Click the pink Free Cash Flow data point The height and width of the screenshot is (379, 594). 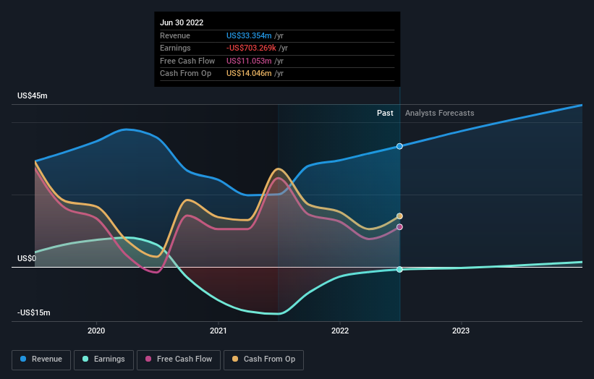pyautogui.click(x=399, y=227)
